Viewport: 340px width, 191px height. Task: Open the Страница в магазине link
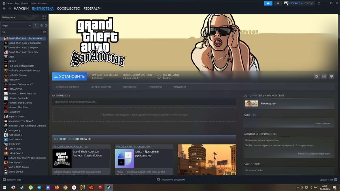point(67,87)
